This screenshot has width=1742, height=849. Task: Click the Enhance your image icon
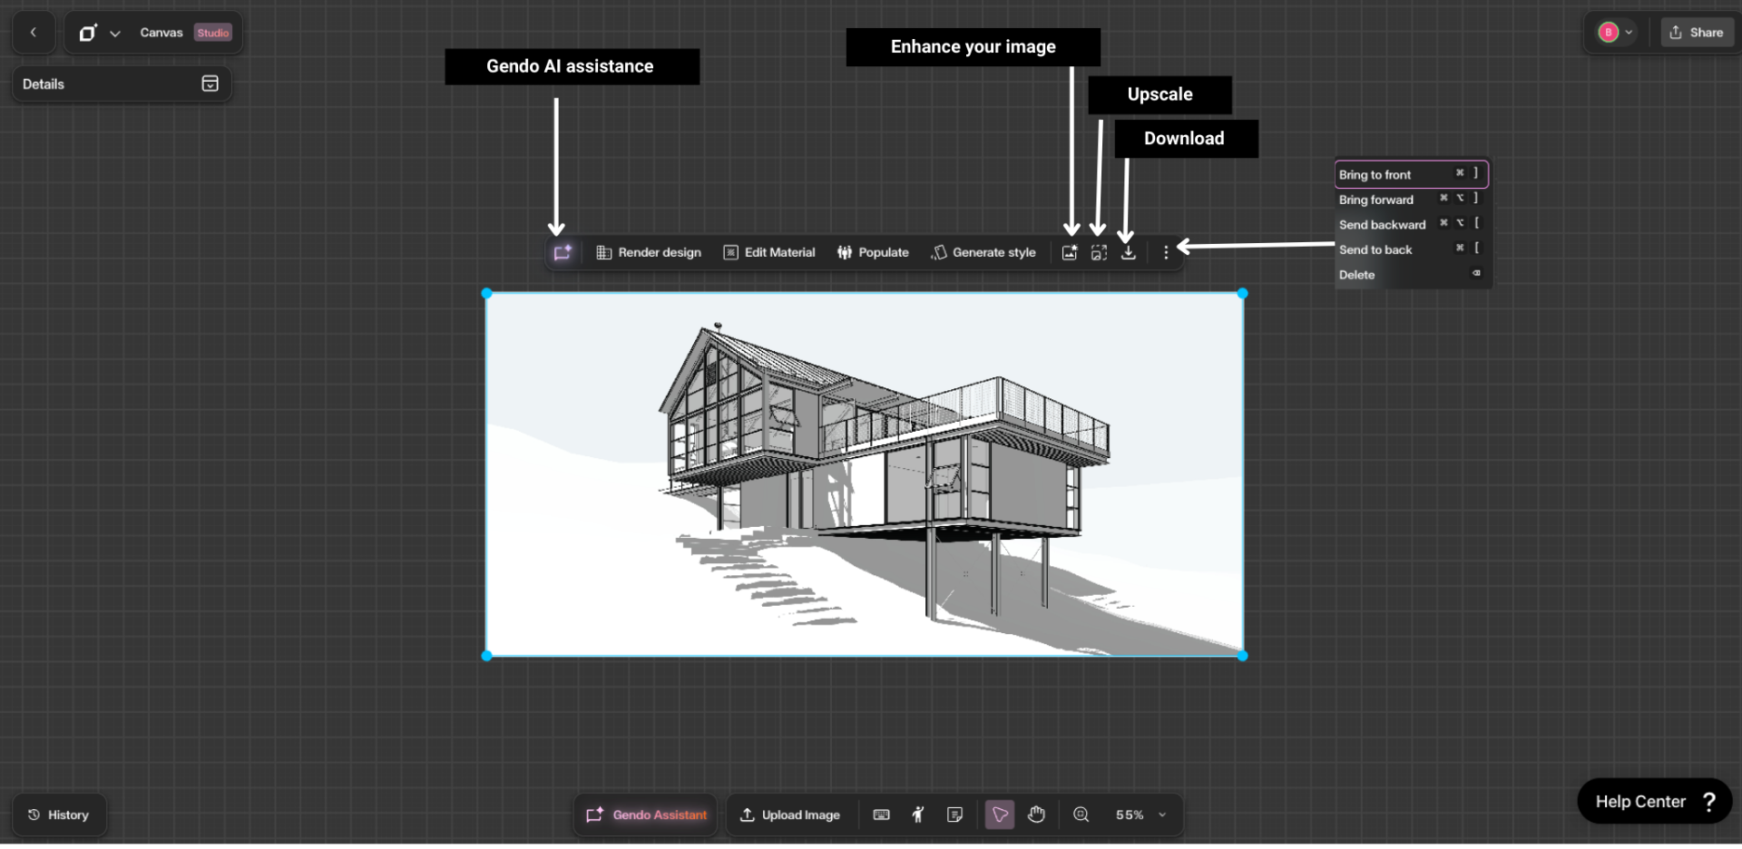click(x=1070, y=252)
